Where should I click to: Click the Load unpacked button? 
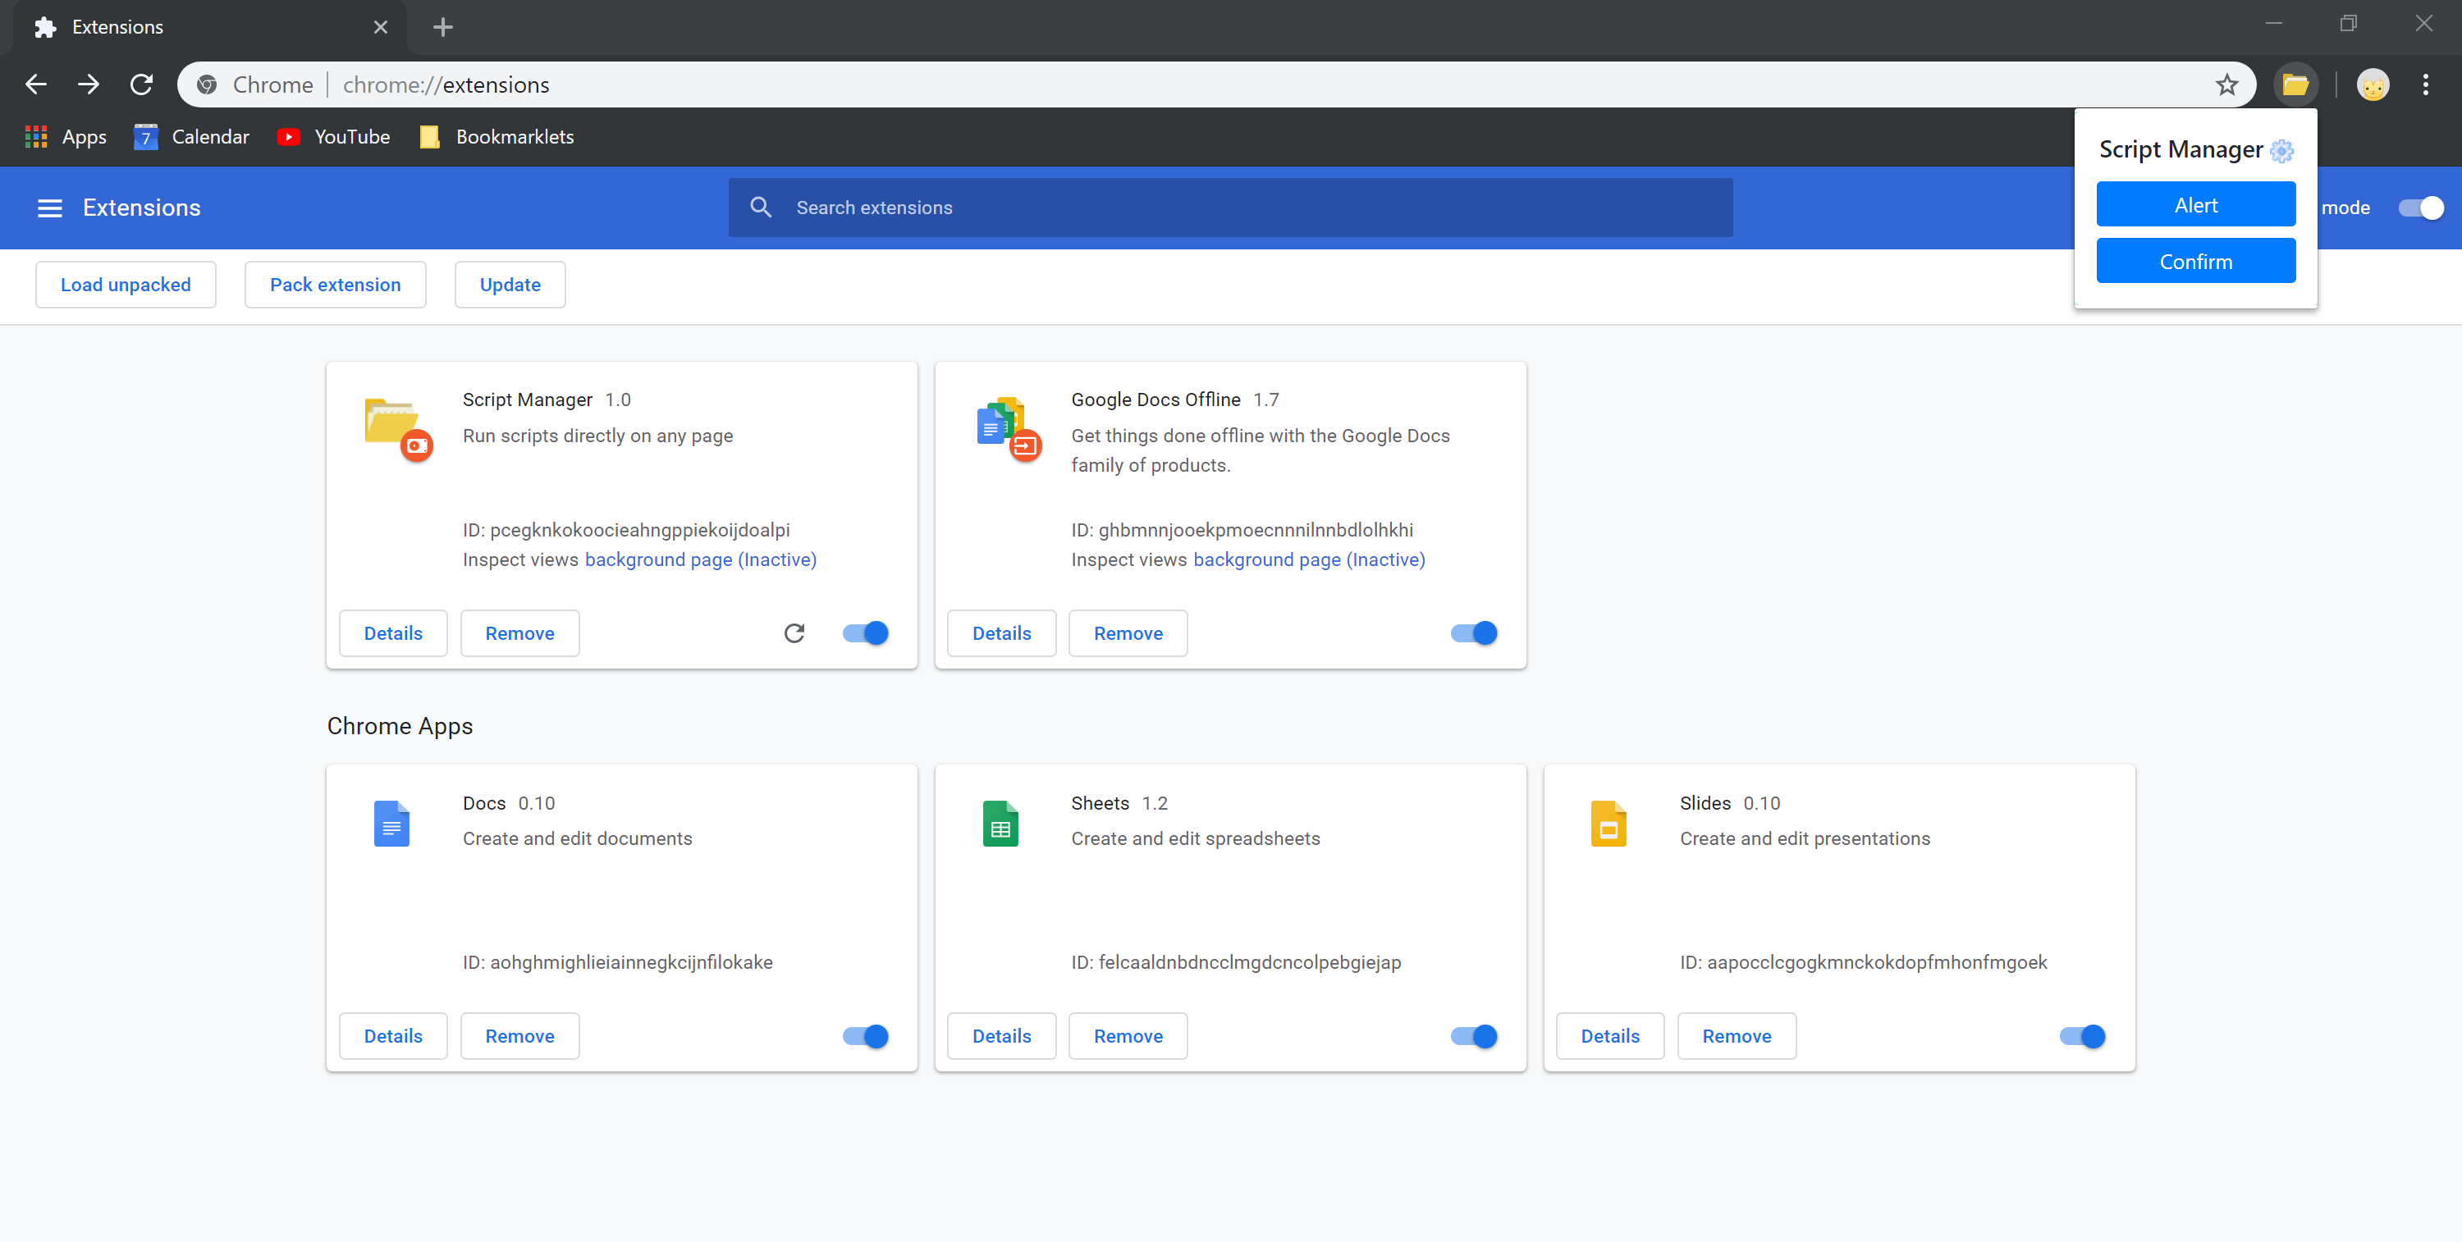pyautogui.click(x=126, y=285)
